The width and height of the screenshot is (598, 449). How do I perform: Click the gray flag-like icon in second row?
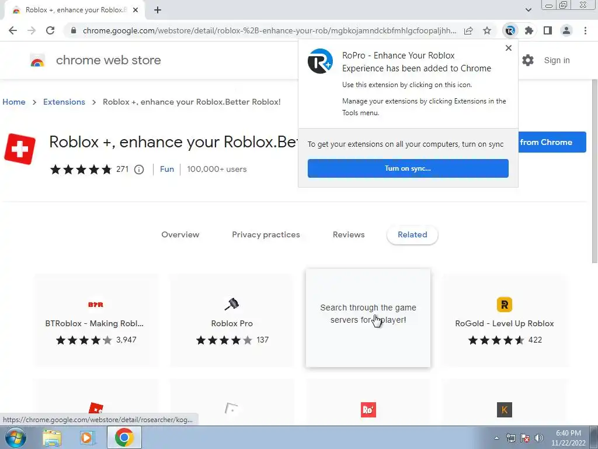231,409
